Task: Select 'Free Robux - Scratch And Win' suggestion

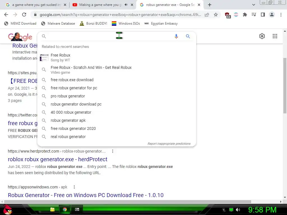Action: click(x=117, y=70)
